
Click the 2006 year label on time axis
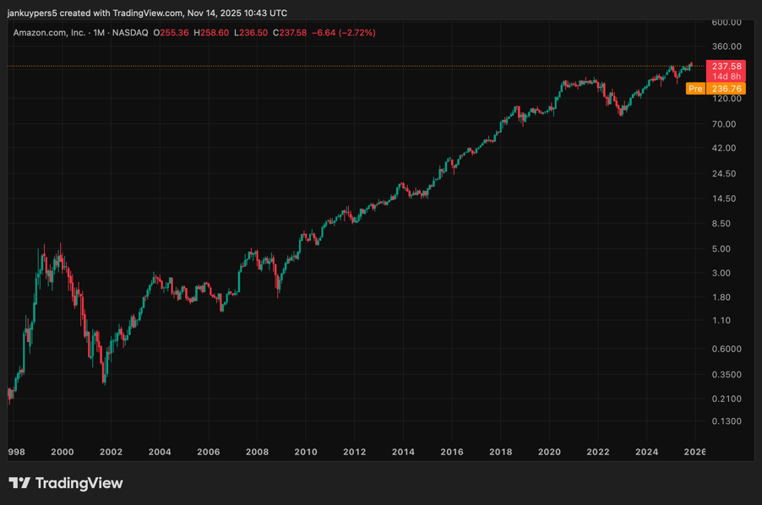[x=209, y=452]
